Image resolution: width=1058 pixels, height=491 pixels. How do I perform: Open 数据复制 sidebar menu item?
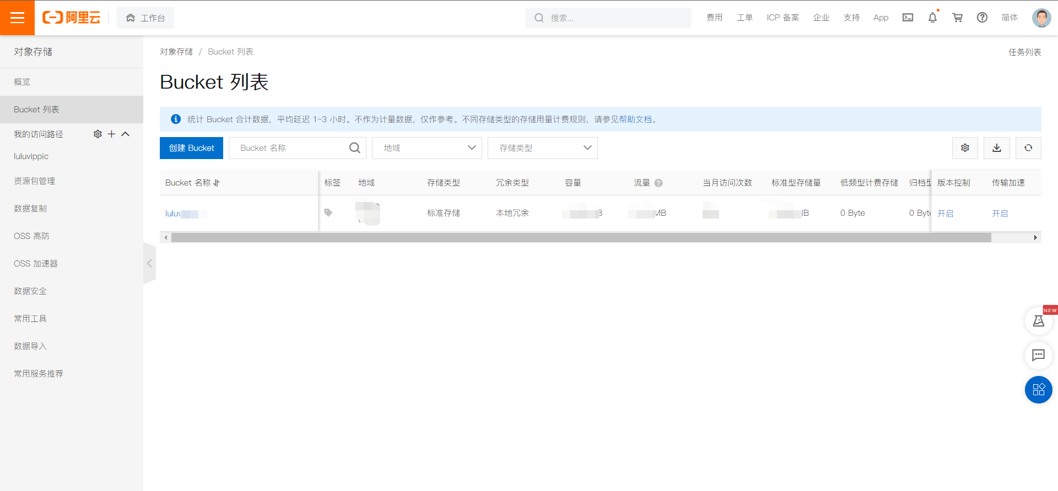point(30,209)
